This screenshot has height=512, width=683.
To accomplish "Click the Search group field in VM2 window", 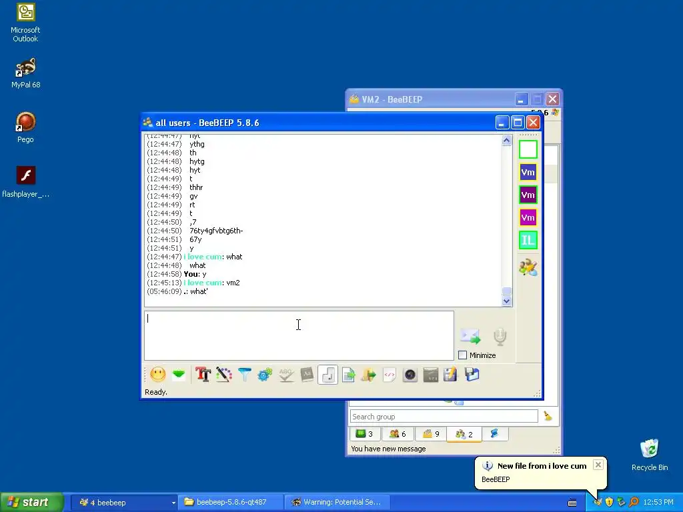I will pos(444,416).
